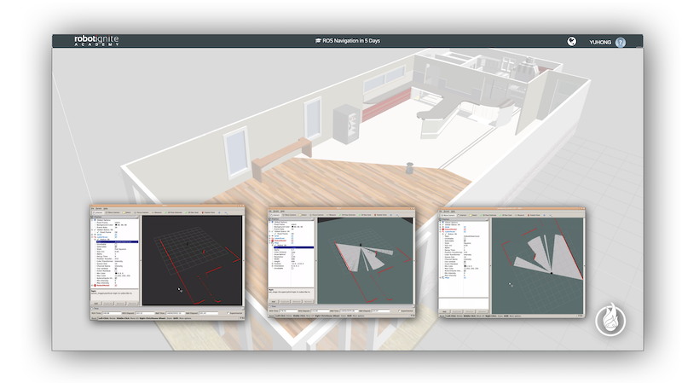Select Interact tool in left RViz window
The width and height of the screenshot is (682, 383).
tap(98, 212)
